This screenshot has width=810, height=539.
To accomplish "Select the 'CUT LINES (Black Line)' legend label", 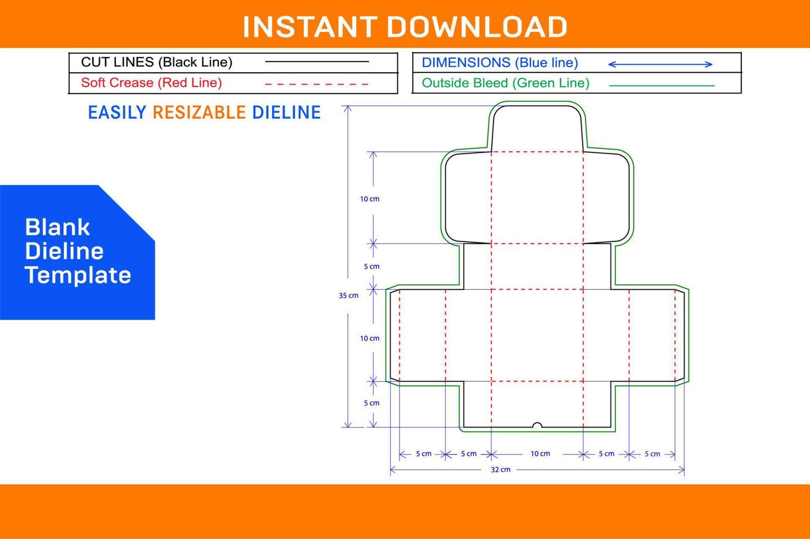I will tap(157, 62).
